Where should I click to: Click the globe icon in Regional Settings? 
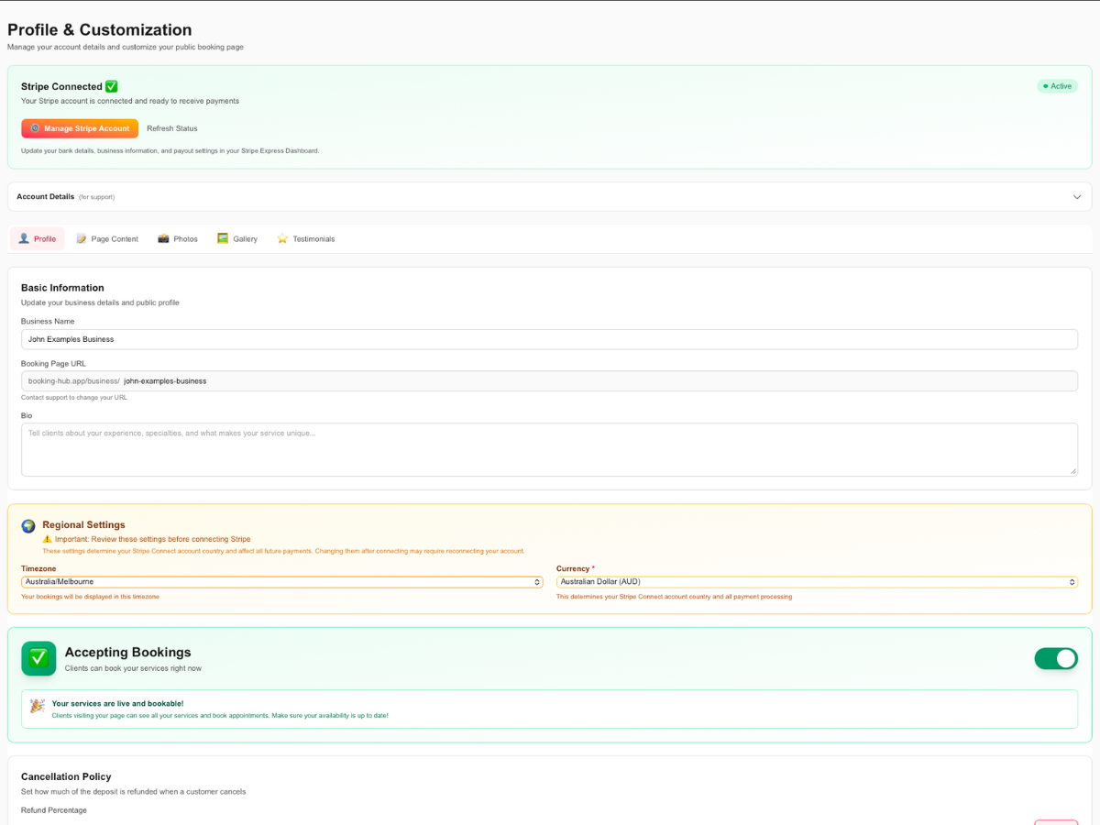(x=27, y=526)
